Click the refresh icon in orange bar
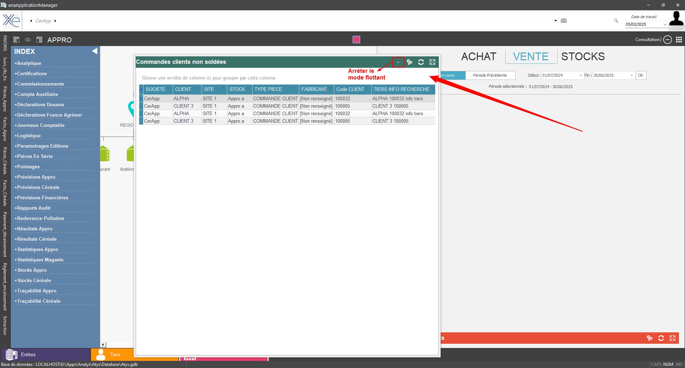685x368 pixels. click(x=661, y=338)
